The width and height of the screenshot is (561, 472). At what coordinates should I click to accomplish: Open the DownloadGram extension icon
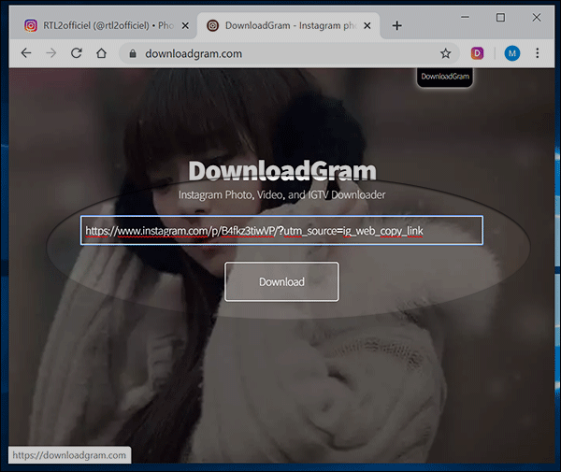(477, 53)
